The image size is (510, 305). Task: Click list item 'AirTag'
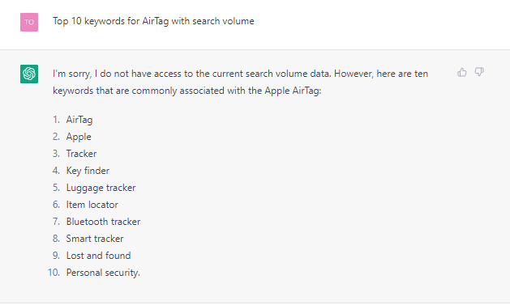79,120
